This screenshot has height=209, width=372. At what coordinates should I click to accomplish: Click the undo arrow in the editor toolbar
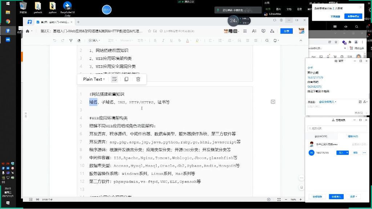click(x=54, y=41)
